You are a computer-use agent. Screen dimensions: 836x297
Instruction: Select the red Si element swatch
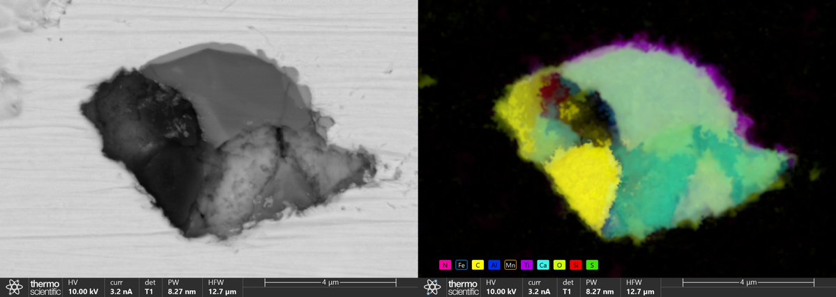(576, 264)
